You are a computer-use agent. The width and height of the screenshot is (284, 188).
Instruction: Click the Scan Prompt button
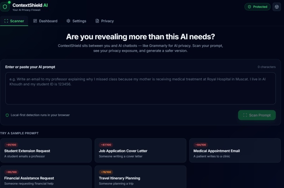coord(257,115)
